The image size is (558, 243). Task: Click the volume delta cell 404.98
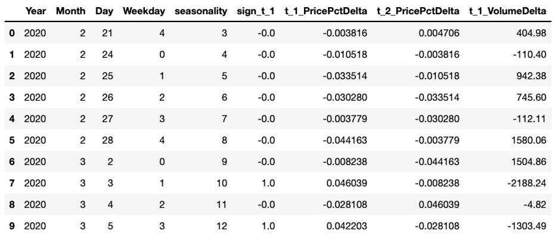pyautogui.click(x=532, y=33)
